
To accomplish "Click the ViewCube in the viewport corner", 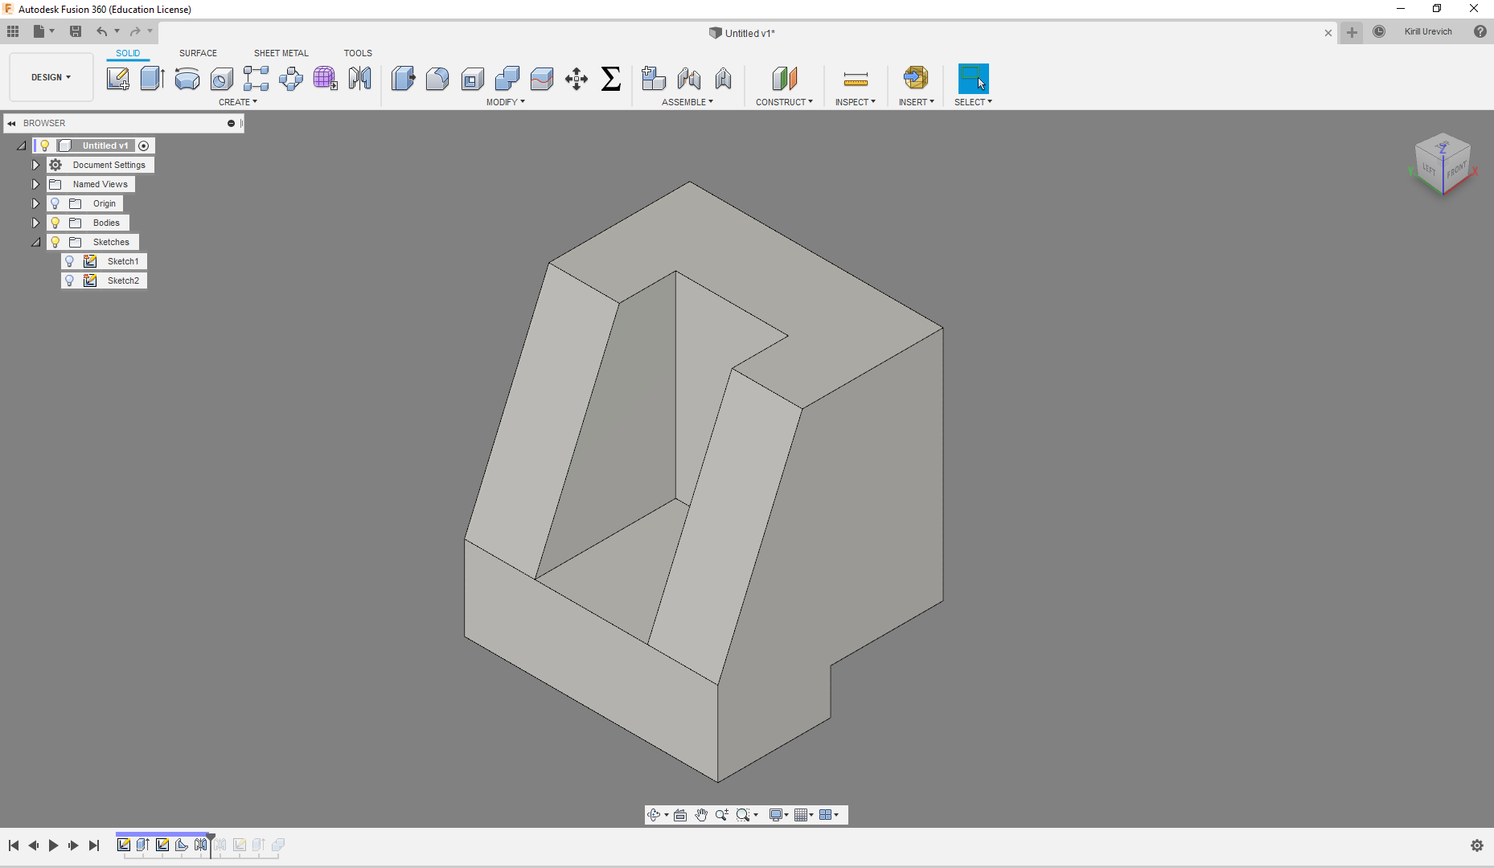I will (x=1443, y=165).
